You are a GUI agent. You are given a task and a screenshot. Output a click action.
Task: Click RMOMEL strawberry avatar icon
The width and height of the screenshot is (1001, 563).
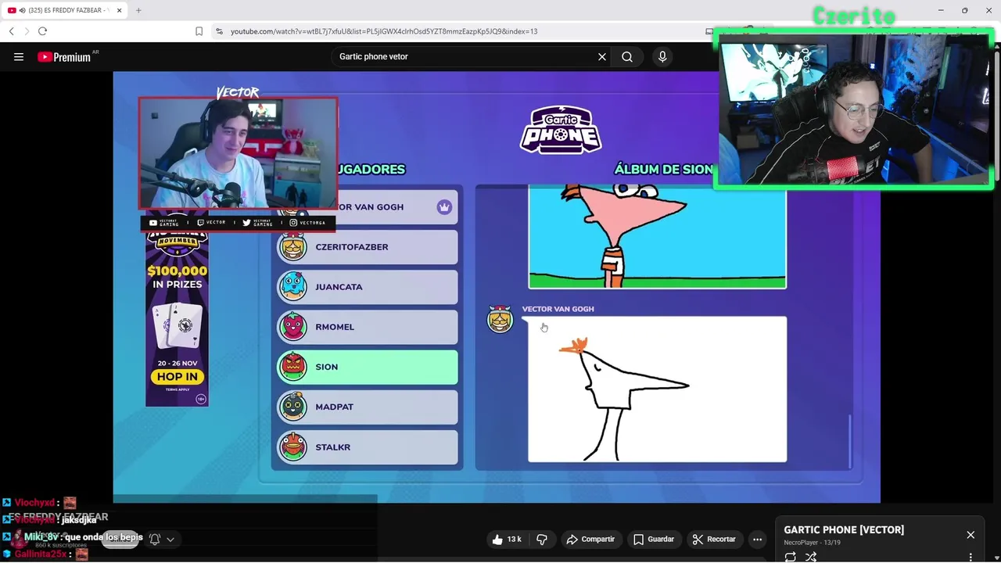pyautogui.click(x=293, y=327)
